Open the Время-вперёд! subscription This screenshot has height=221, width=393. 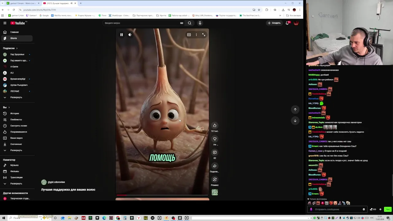point(17,79)
